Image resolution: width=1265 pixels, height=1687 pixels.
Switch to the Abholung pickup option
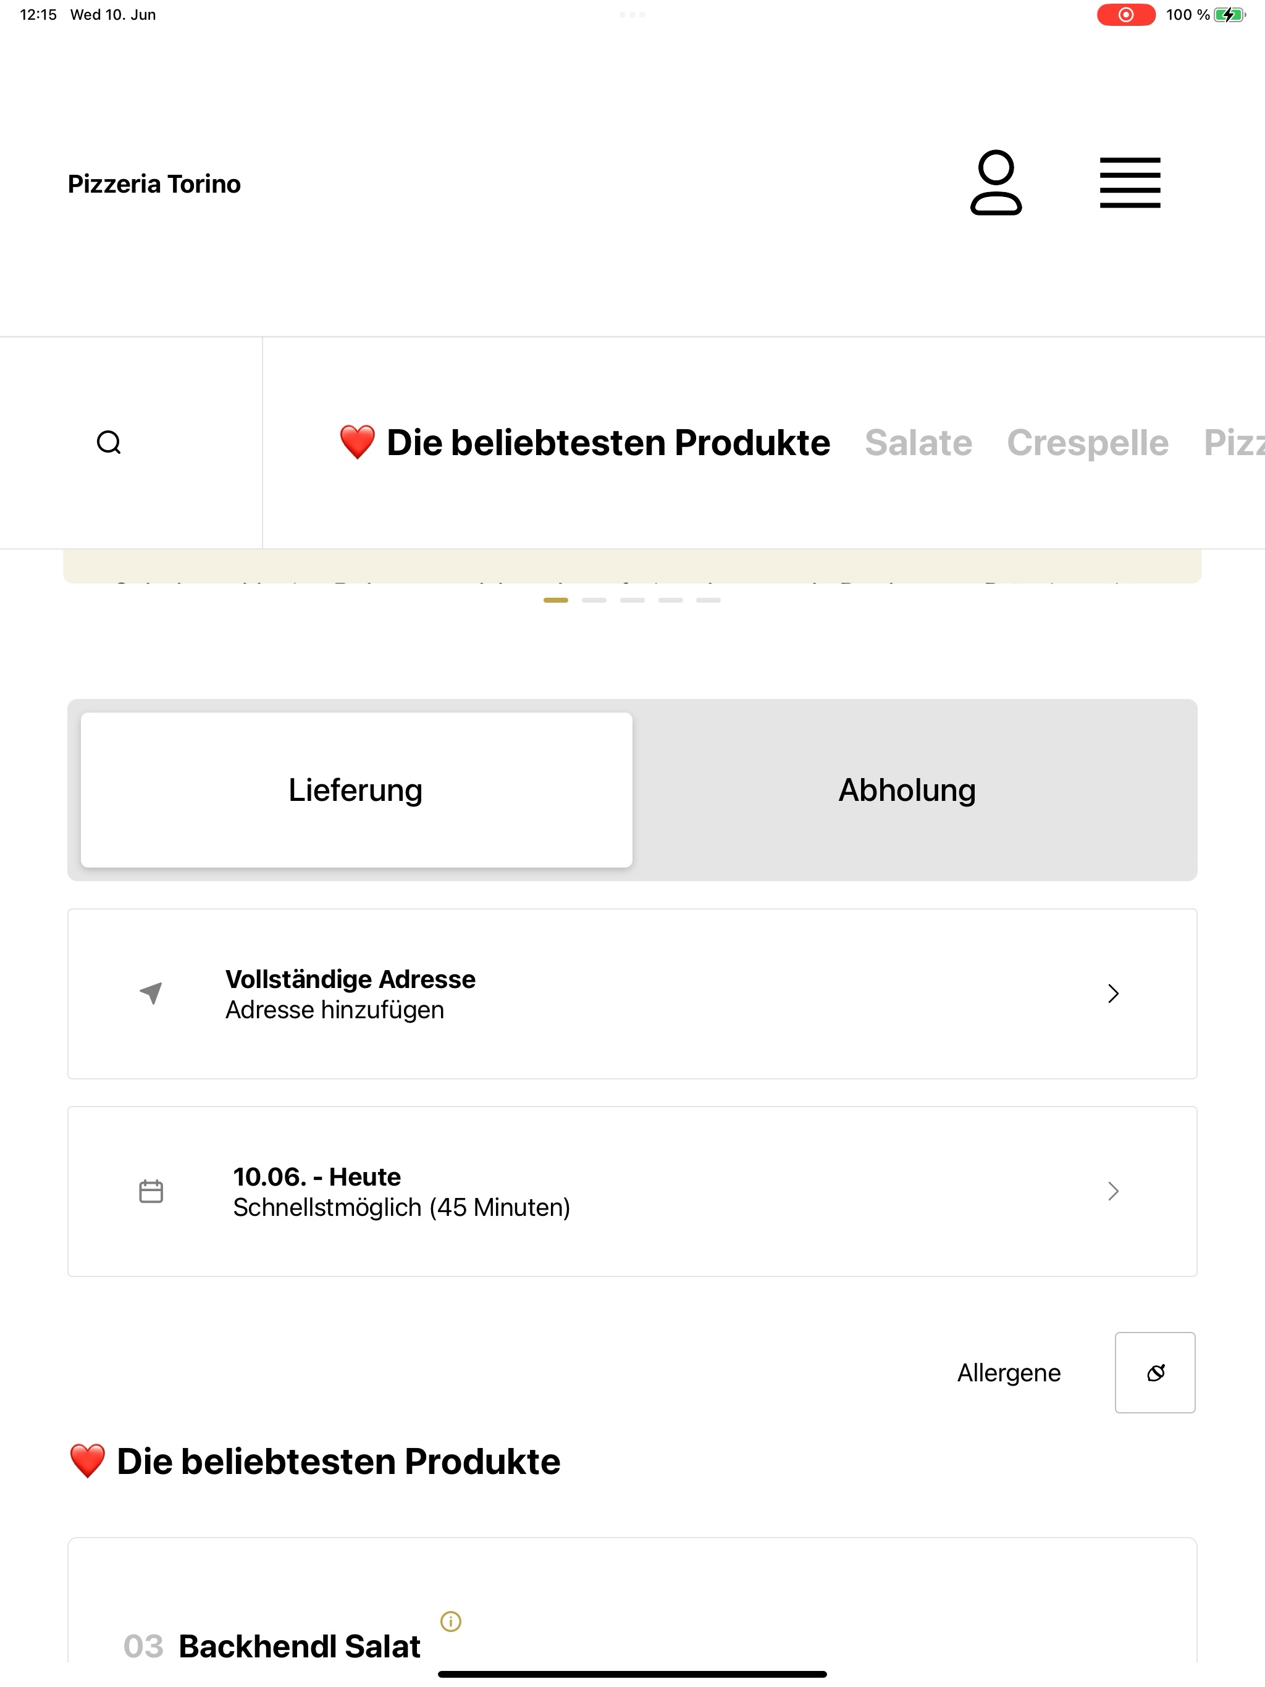click(907, 790)
